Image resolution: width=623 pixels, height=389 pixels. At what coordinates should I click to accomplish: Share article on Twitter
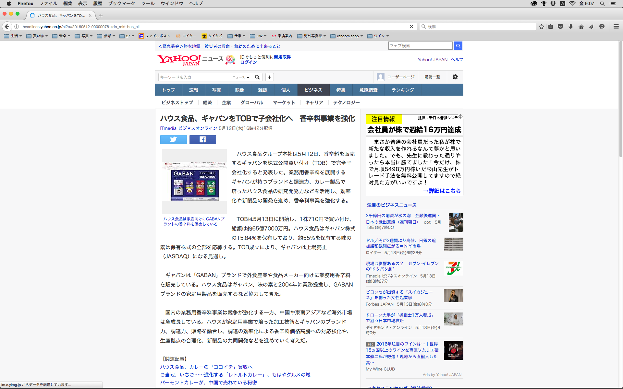point(173,139)
